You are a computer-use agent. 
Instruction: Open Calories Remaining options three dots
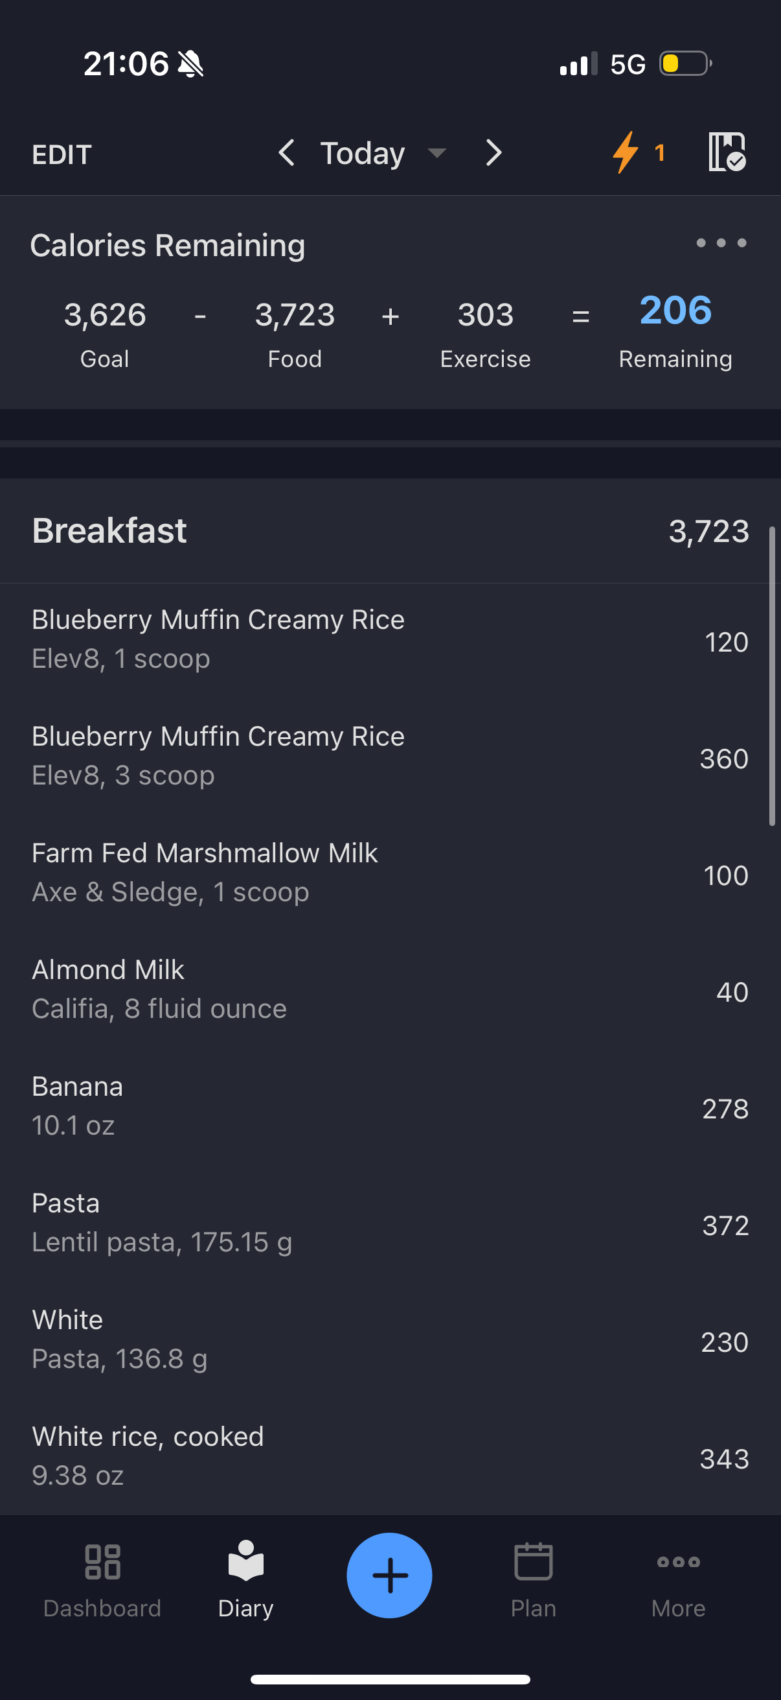tap(721, 243)
